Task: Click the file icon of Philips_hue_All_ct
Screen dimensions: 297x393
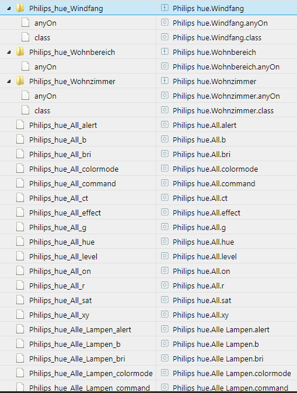Action: coord(20,198)
